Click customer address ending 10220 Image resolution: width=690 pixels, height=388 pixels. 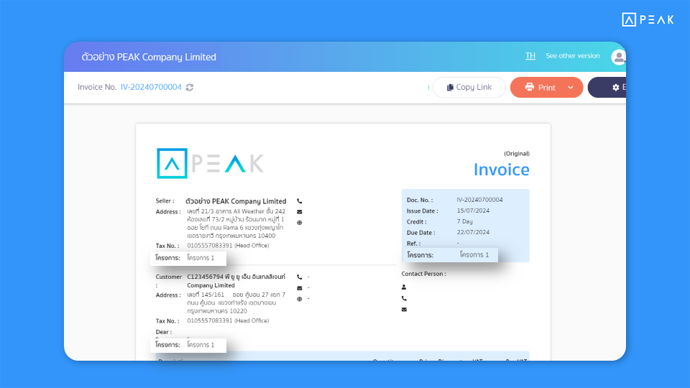pos(236,302)
